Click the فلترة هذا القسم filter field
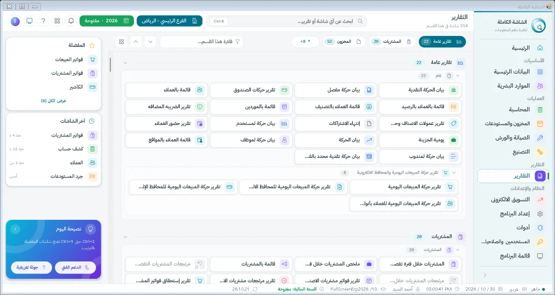 [x=202, y=42]
